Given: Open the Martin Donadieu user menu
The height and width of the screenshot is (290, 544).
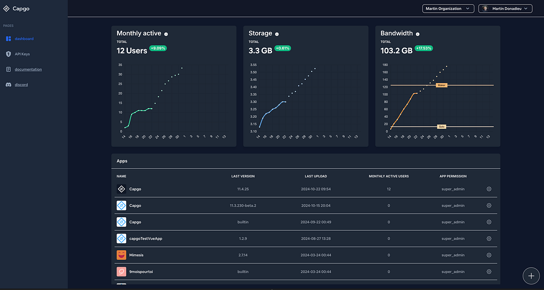Looking at the screenshot, I should coord(505,9).
